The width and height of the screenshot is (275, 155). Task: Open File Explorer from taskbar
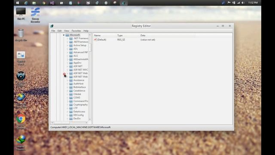(x=34, y=3)
